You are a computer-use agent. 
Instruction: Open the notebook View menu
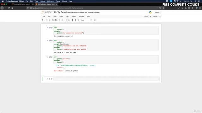[x=55, y=17]
